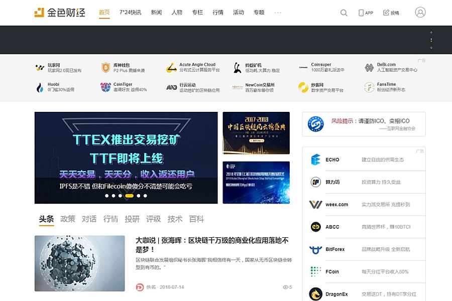The image size is (452, 301).
Task: Select the last carousel dot
Action: tap(145, 196)
